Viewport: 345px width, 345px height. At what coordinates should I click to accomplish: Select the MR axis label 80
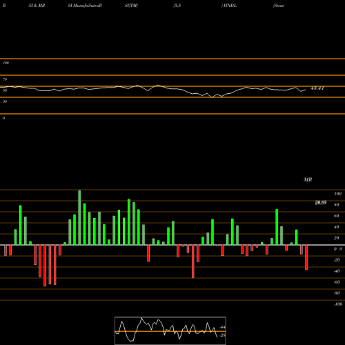click(337, 205)
